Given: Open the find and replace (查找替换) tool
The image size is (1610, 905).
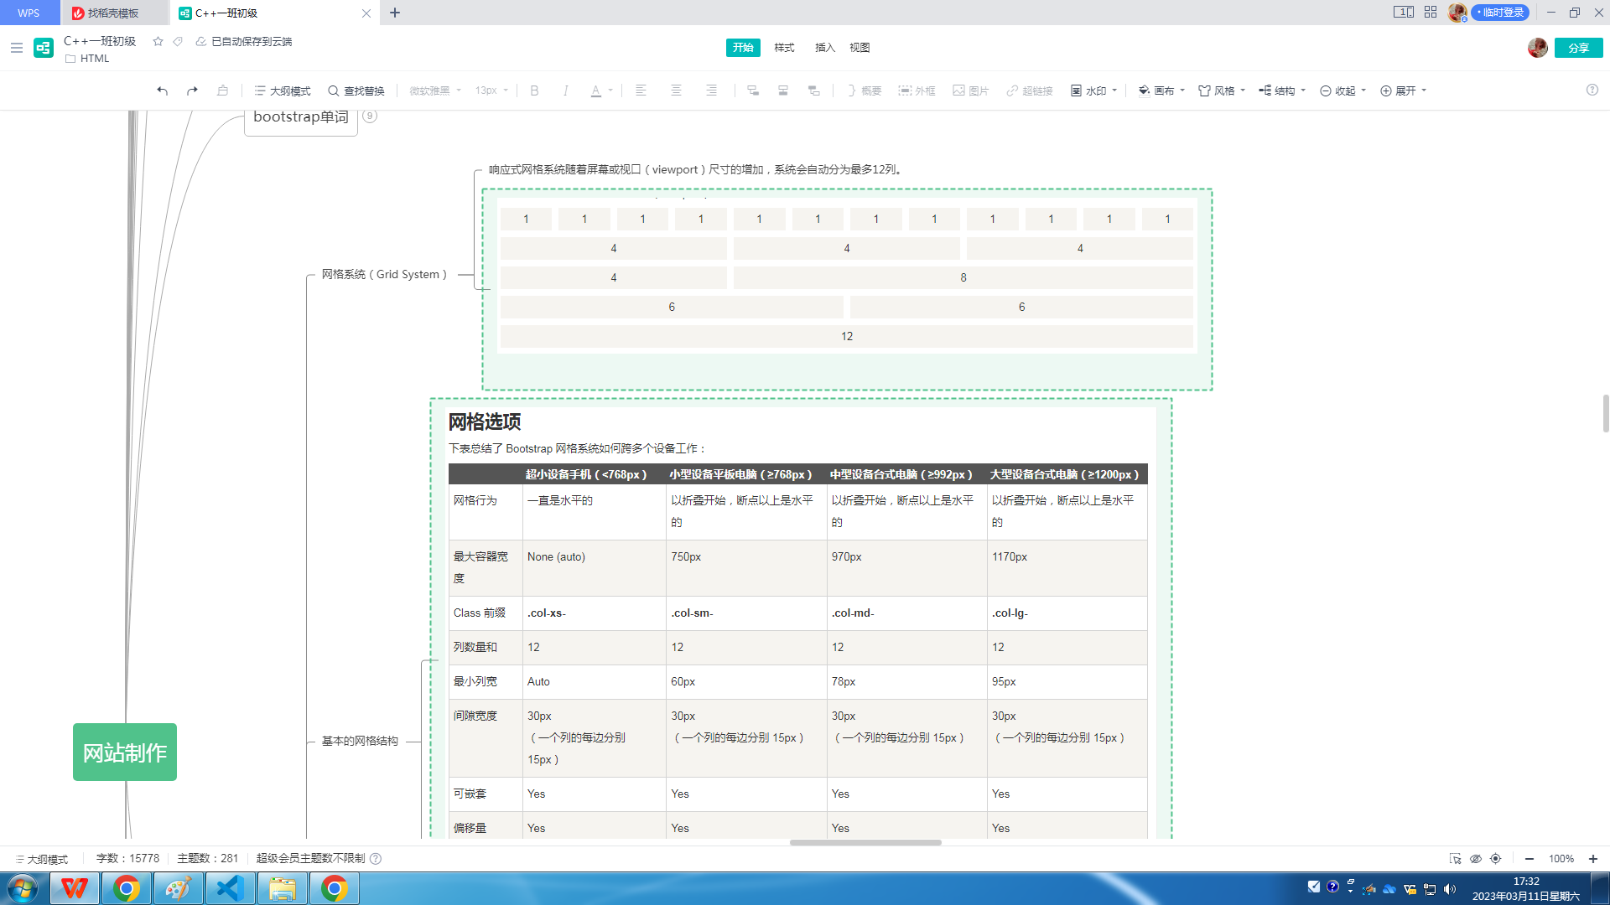Looking at the screenshot, I should tap(356, 90).
